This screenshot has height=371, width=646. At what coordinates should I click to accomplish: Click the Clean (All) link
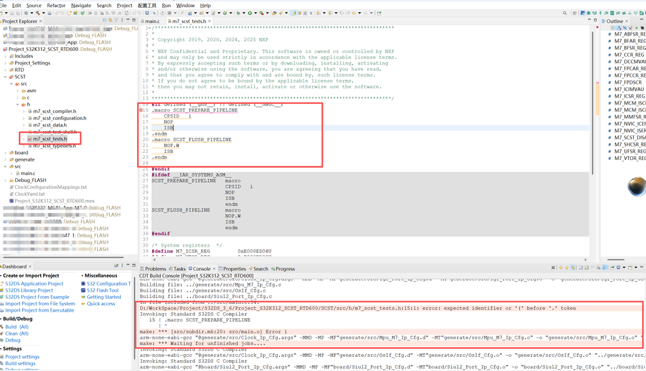[x=17, y=333]
